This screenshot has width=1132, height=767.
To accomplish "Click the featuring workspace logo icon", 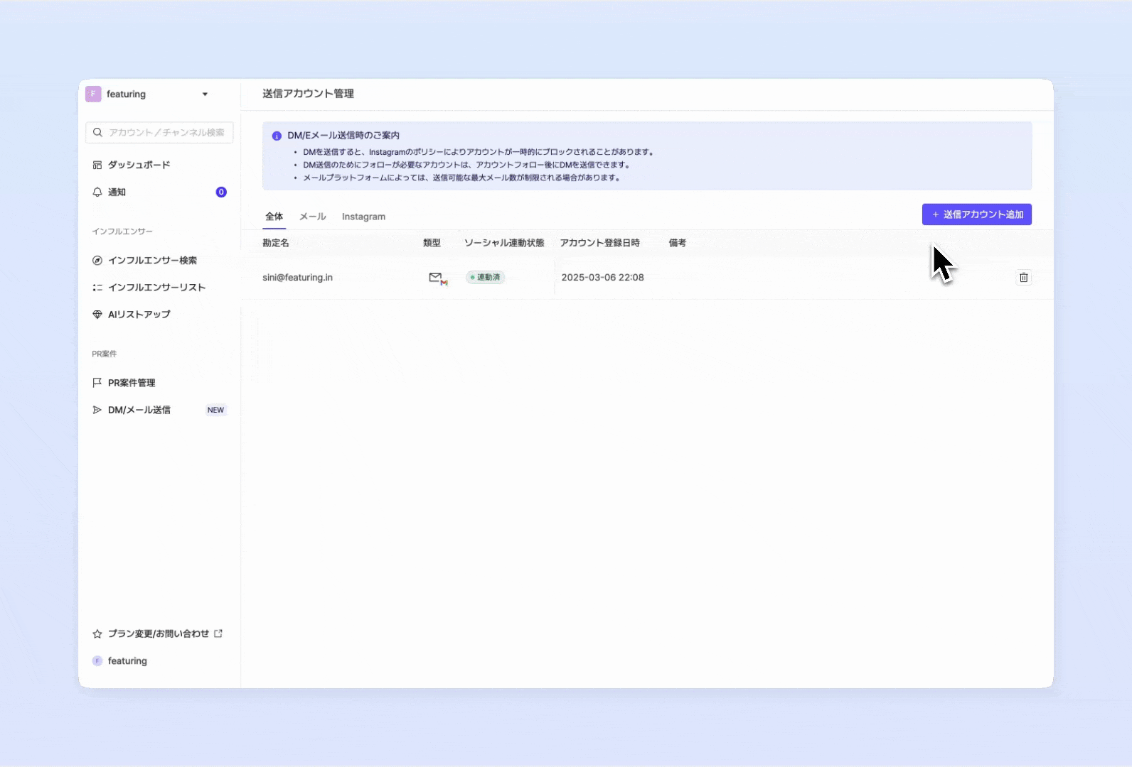I will (93, 94).
